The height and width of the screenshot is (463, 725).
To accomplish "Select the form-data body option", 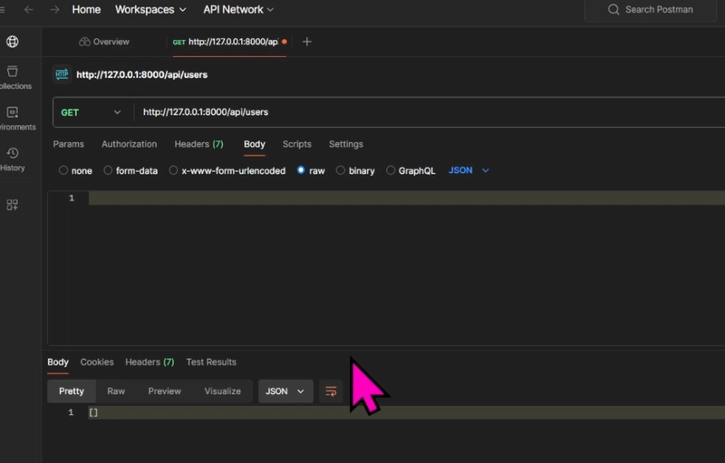I will pyautogui.click(x=108, y=170).
